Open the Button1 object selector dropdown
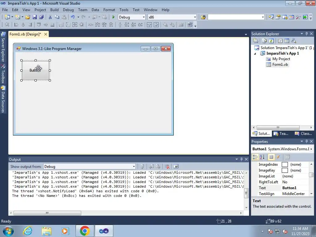The width and height of the screenshot is (316, 237). point(311,149)
